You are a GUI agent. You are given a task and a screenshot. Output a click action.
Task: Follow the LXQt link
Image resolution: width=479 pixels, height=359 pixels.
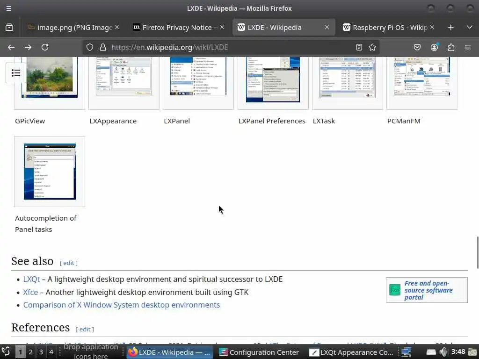(31, 280)
